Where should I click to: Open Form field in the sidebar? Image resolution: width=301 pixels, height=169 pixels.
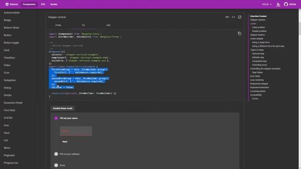point(9,110)
